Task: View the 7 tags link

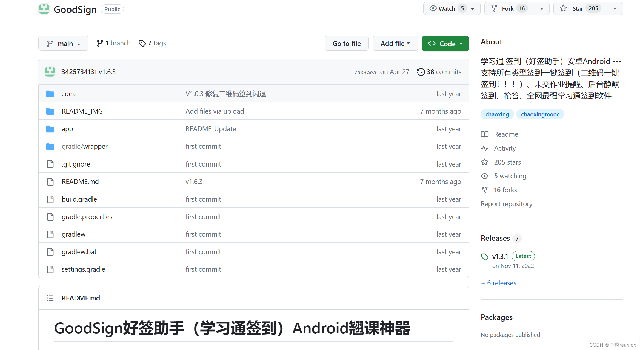Action: coord(152,43)
